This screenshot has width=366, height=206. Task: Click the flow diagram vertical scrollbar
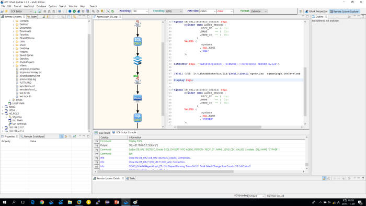(x=163, y=79)
